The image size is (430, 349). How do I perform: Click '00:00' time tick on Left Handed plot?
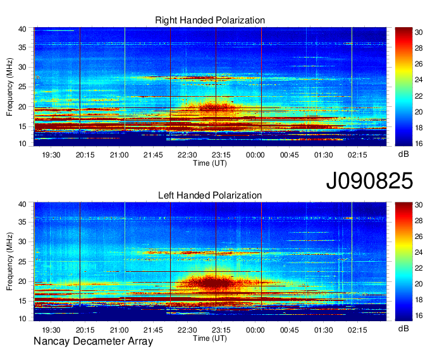(255, 330)
